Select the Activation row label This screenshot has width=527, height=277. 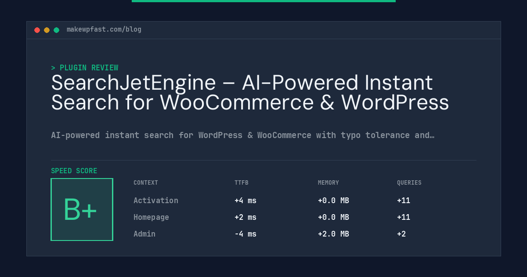156,200
